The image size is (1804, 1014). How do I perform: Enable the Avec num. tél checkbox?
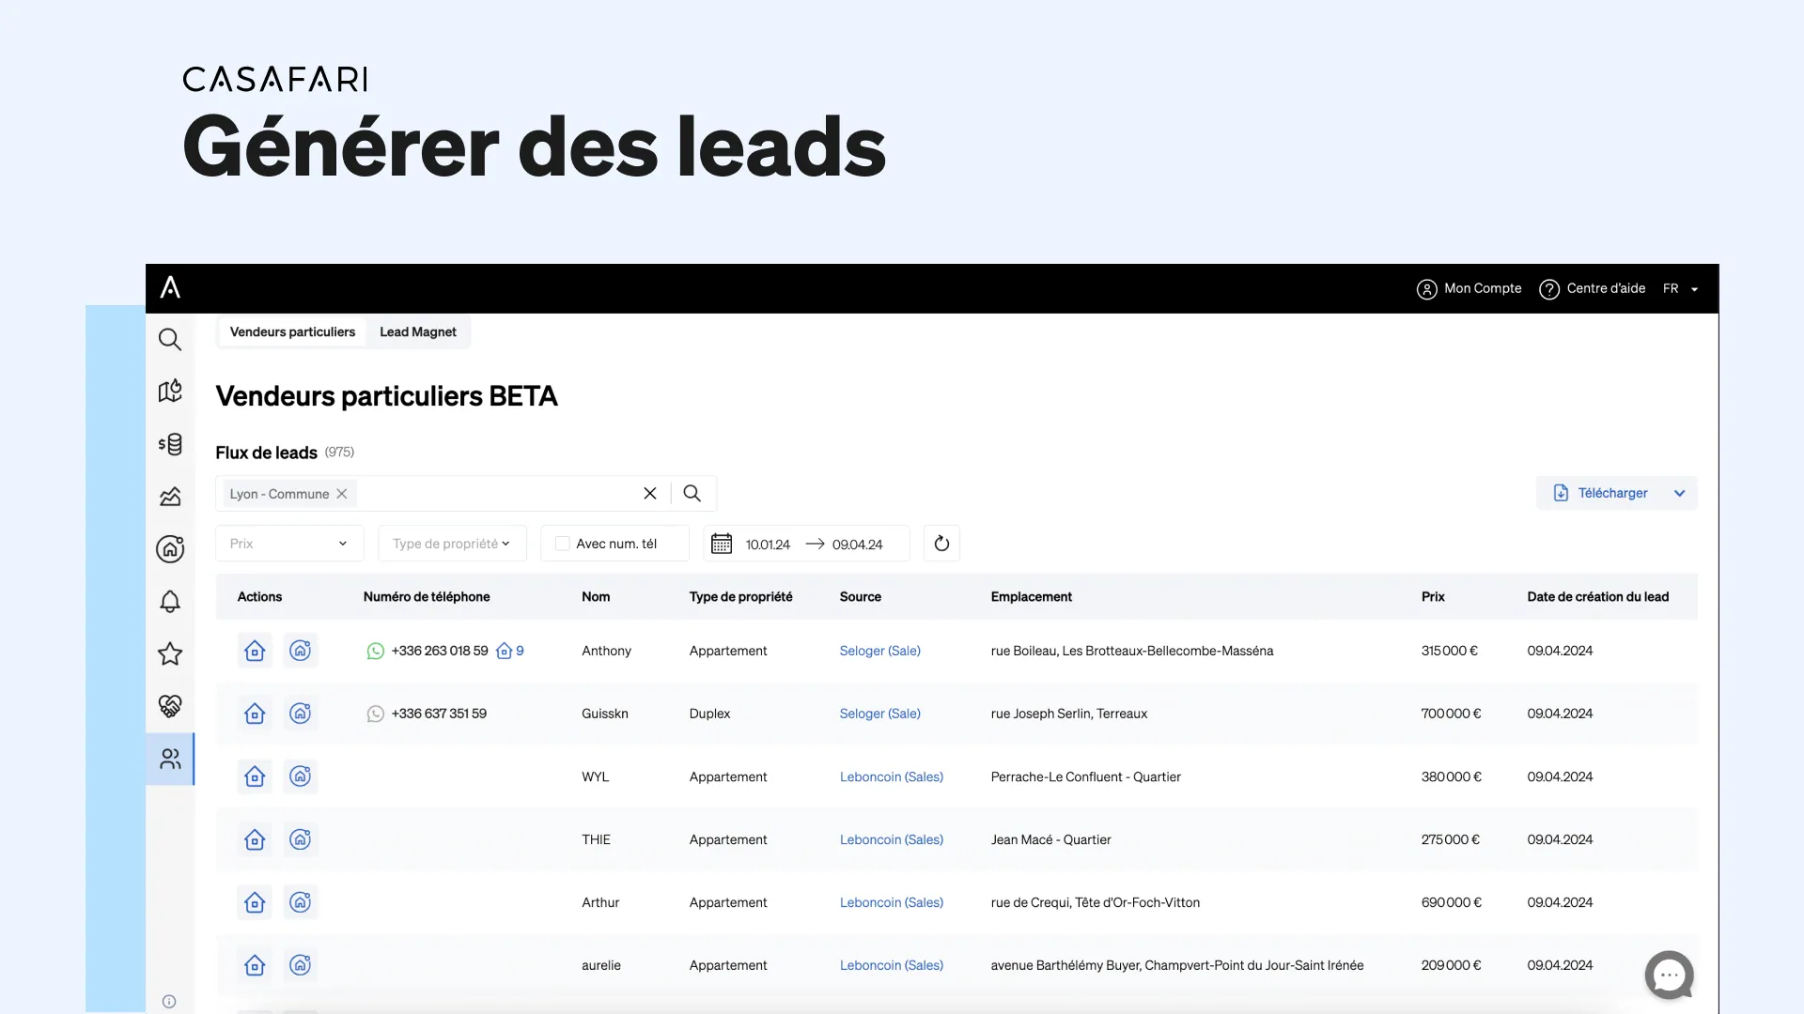[562, 544]
